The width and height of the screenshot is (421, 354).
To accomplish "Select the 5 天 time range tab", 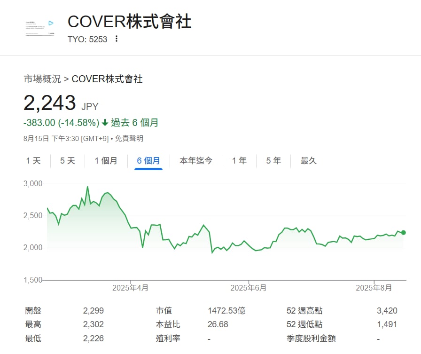I will pyautogui.click(x=67, y=161).
